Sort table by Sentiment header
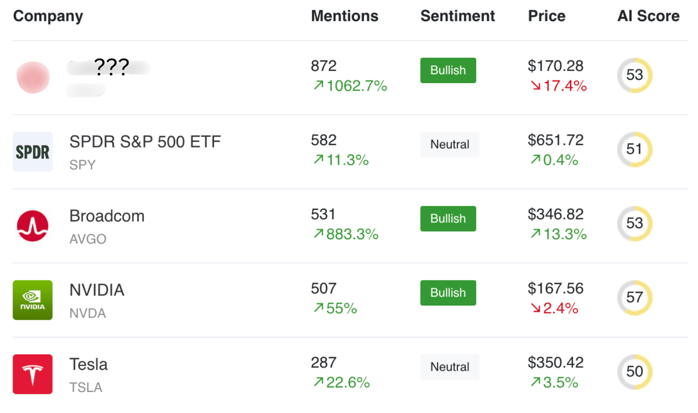The image size is (698, 413). [x=457, y=16]
